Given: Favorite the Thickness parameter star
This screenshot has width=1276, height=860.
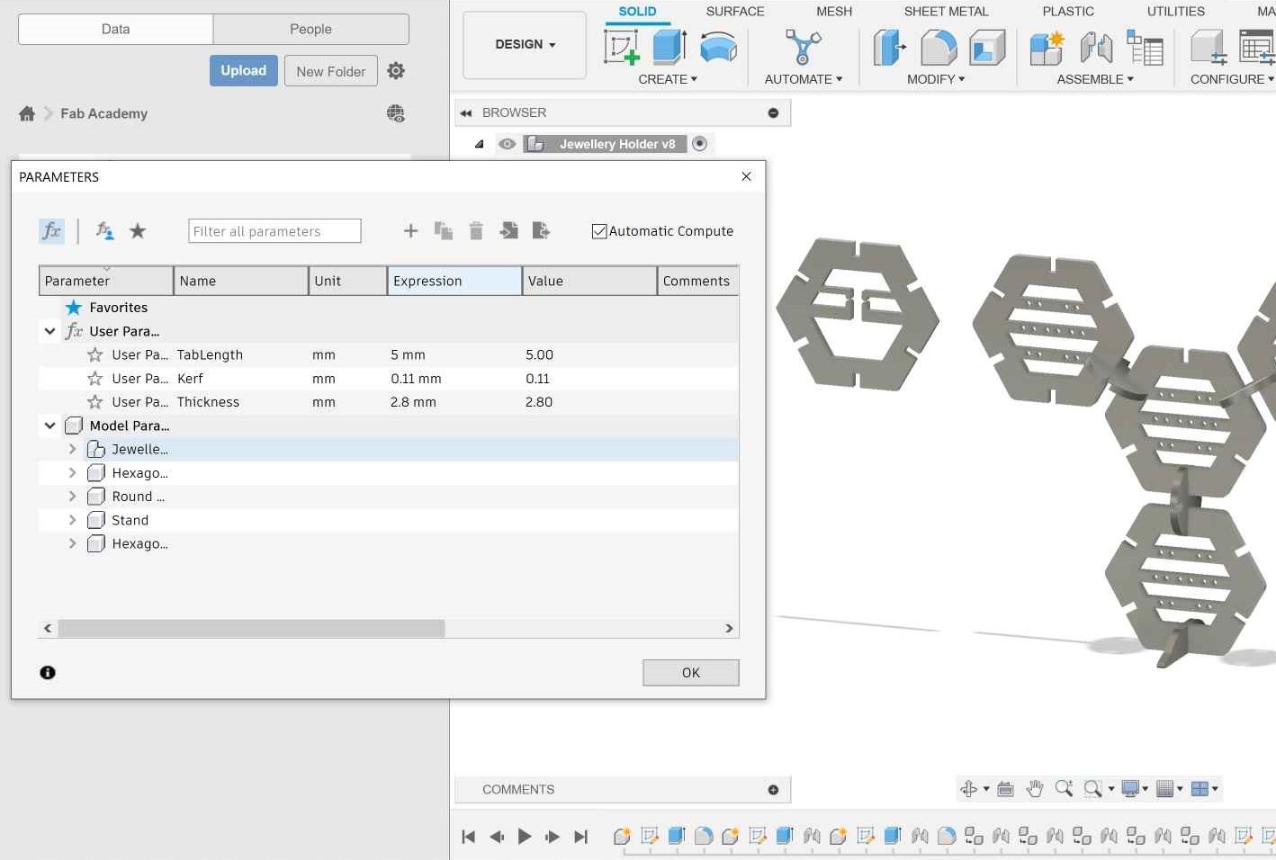Looking at the screenshot, I should point(94,402).
